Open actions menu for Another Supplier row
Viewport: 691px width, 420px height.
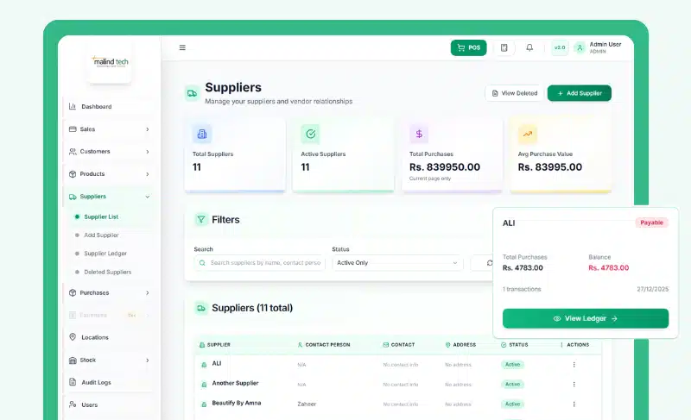click(574, 385)
